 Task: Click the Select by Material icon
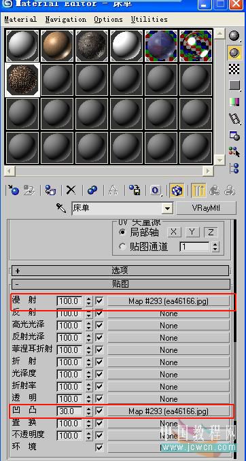pos(234,152)
